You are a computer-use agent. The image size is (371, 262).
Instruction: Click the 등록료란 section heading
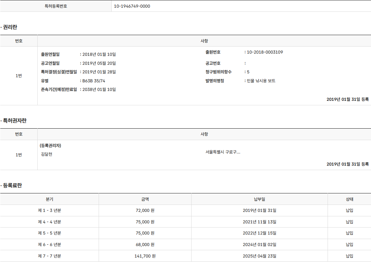(x=12, y=186)
